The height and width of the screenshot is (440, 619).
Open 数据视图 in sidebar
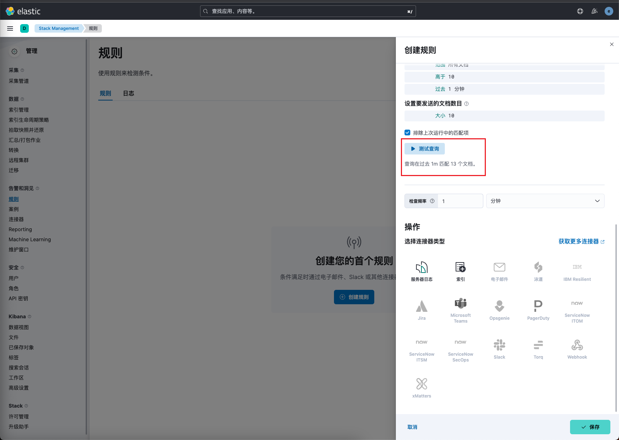click(x=19, y=327)
